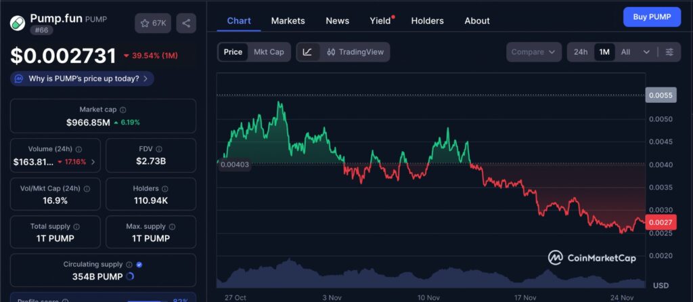Open Vol/Mkt Cap (24h) info icon
The image size is (693, 302).
(87, 188)
